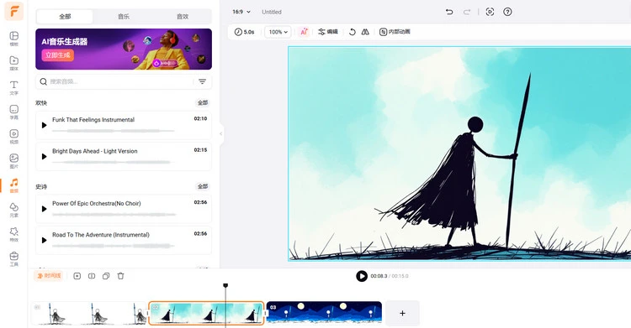Add a scene using timeline plus-square icon
631x328 pixels.
(77, 276)
